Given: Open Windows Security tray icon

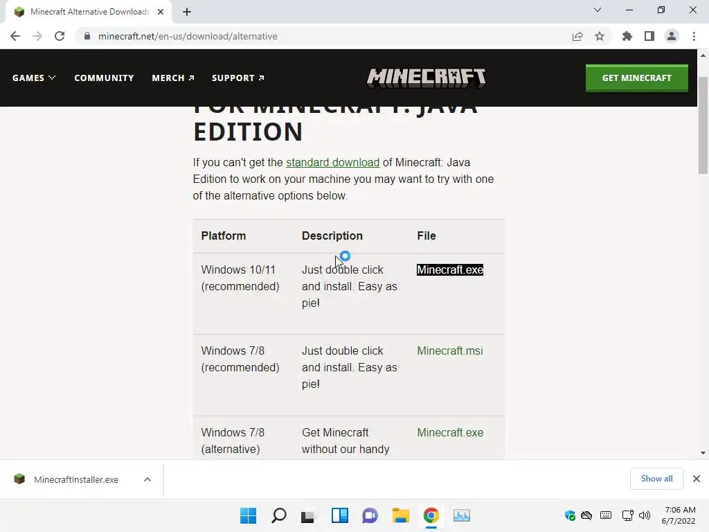Looking at the screenshot, I should click(x=570, y=515).
